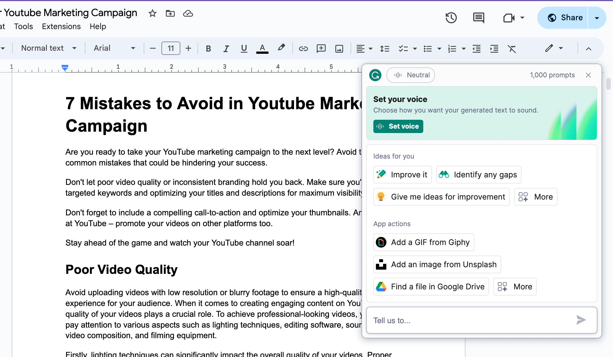This screenshot has height=357, width=613.
Task: Click the insert image icon
Action: pos(339,48)
